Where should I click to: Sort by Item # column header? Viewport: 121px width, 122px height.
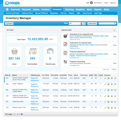8,75
